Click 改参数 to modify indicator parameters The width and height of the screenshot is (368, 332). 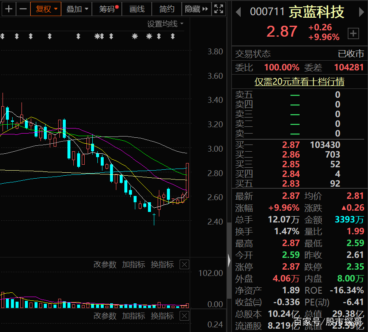[x=105, y=265]
